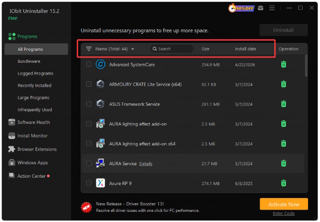Select Infrequently Used in sidebar
320x222 pixels.
(35, 110)
